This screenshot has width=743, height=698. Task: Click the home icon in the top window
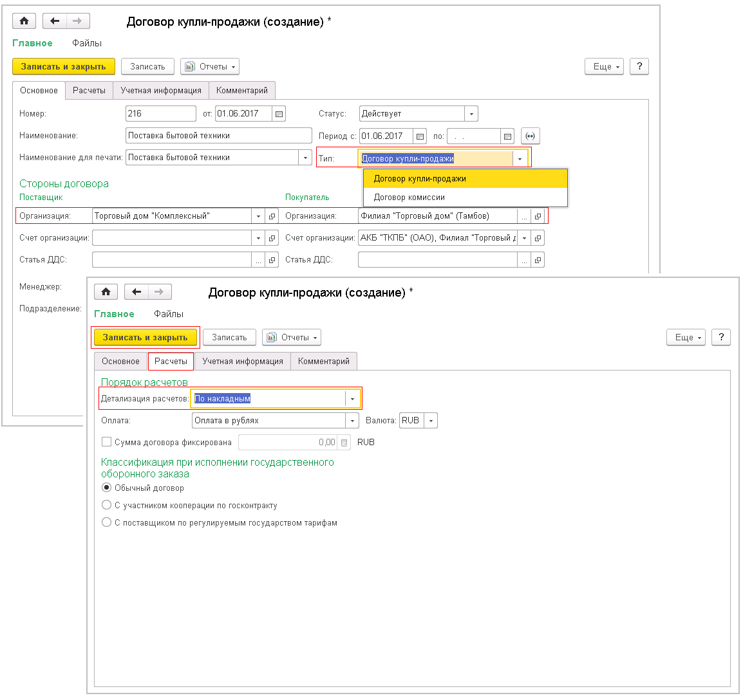pos(24,21)
